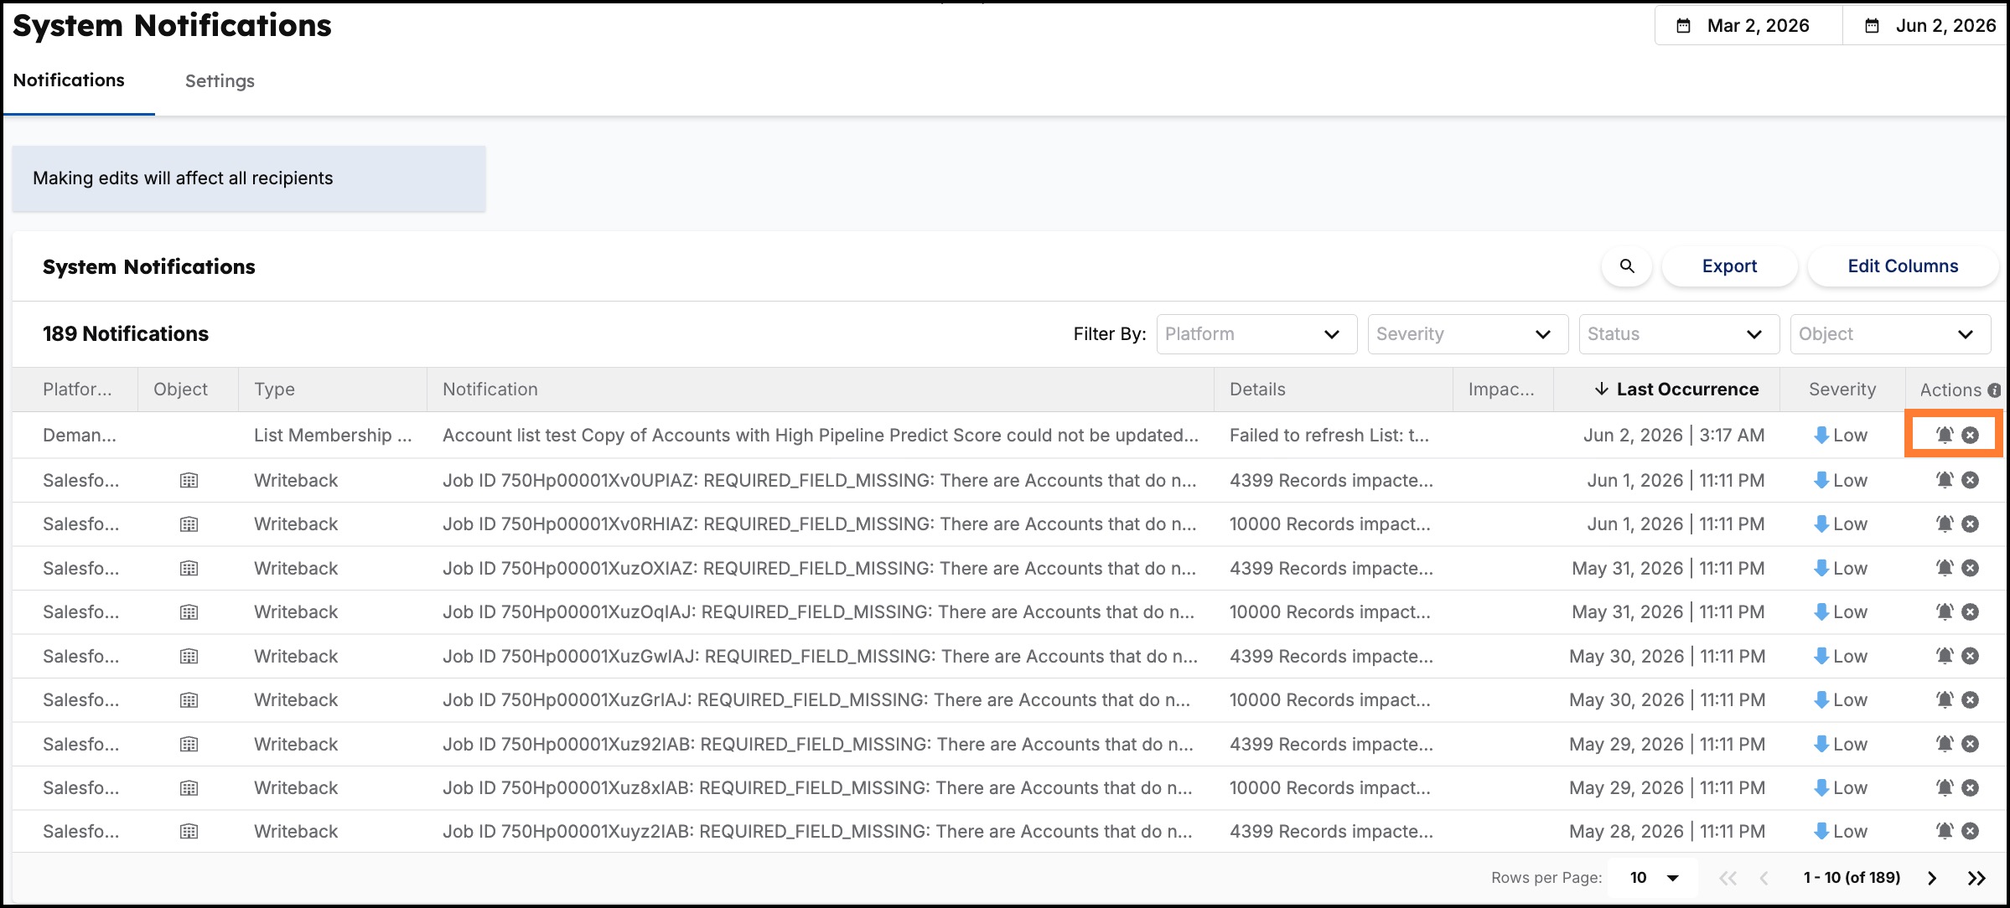Click bell icon for Job 750Hp00001Xuyz2IAB row
Image resolution: width=2010 pixels, height=908 pixels.
[1945, 831]
